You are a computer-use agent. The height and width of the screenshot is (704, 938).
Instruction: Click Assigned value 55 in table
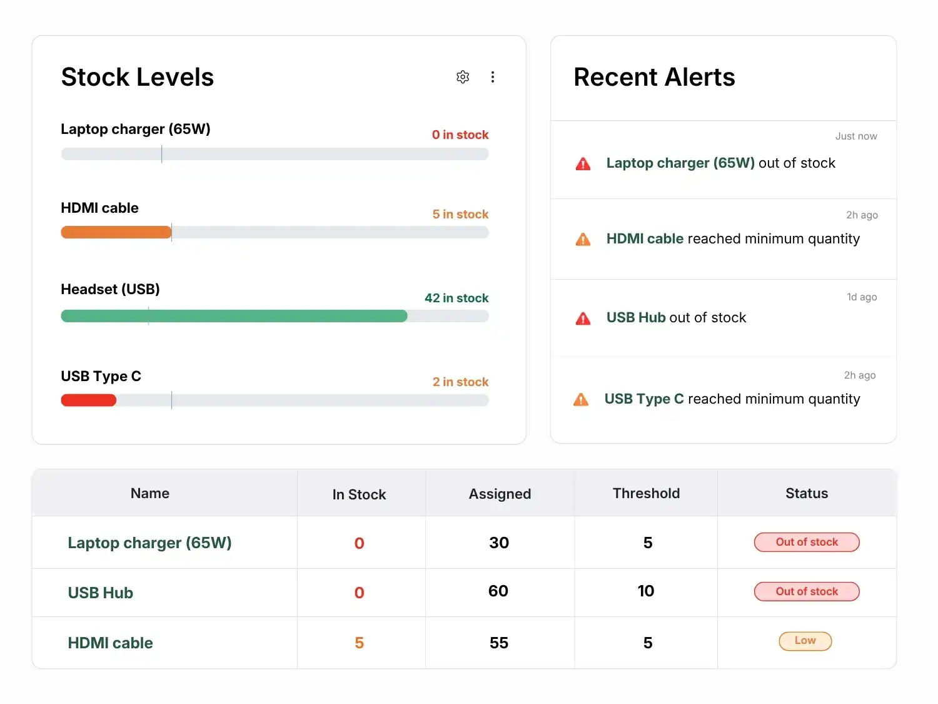point(499,643)
